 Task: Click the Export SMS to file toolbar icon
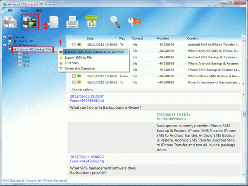point(53,22)
